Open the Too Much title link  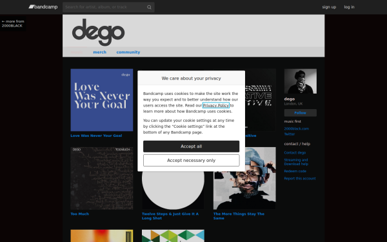click(80, 214)
